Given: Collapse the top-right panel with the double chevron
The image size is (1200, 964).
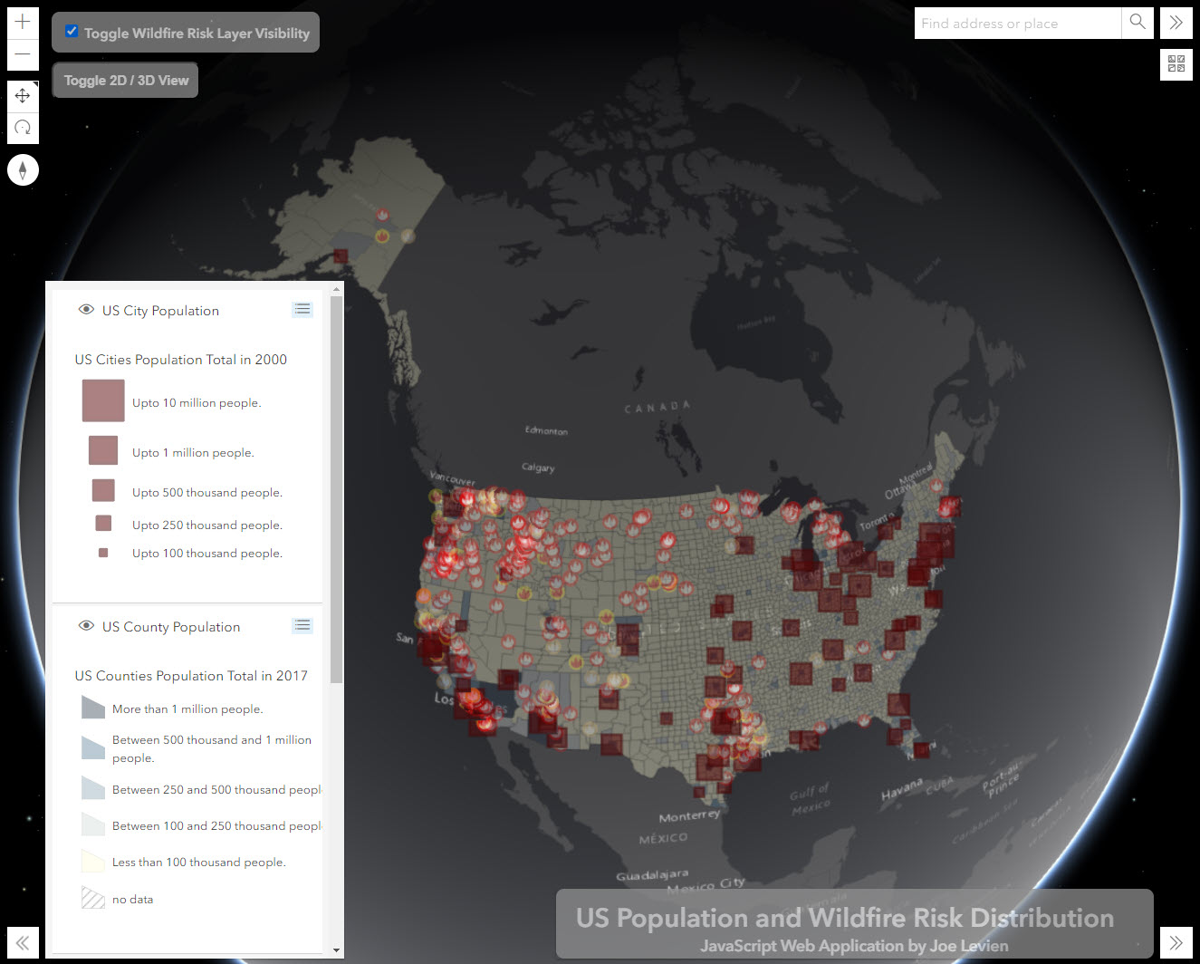Looking at the screenshot, I should click(x=1176, y=23).
